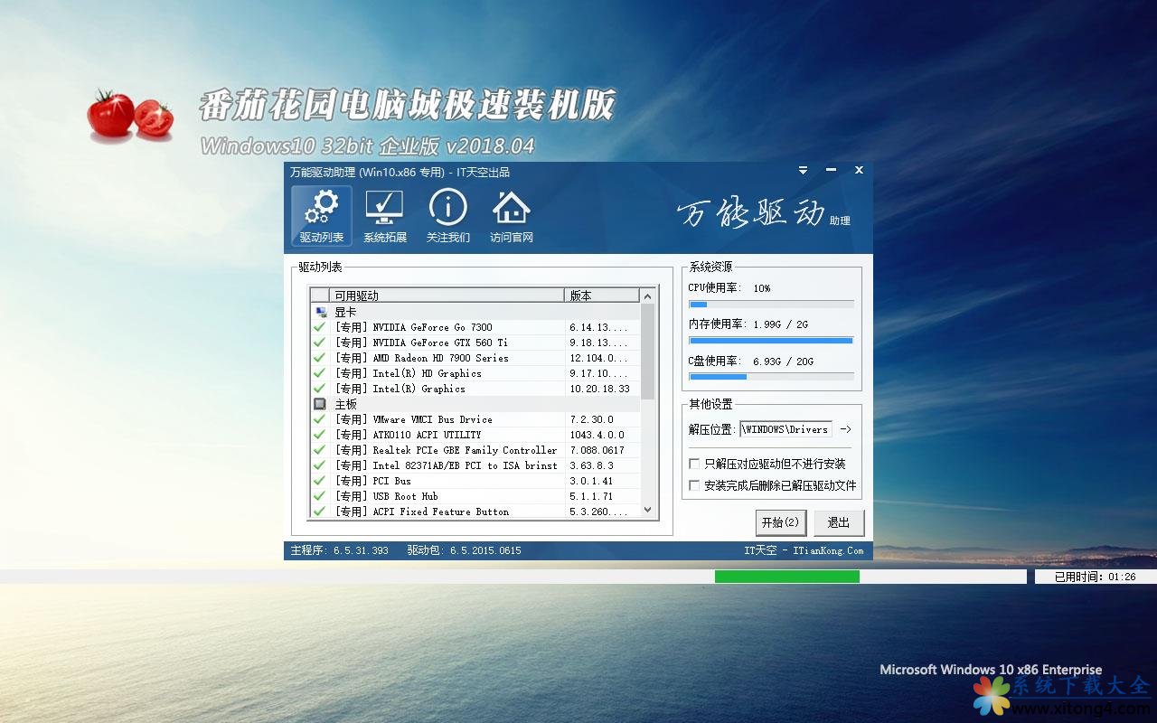Screen dimensions: 1157x723
Task: Click the 驱动包: 6.5.2015.0615 status text
Action: [x=464, y=550]
